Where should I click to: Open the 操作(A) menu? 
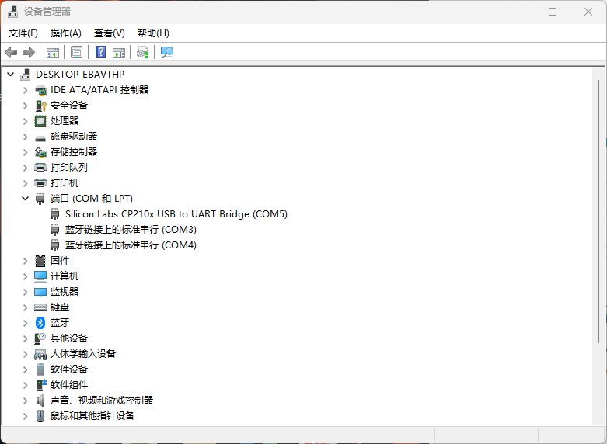click(65, 33)
